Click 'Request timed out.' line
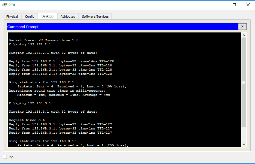255x164 pixels. point(28,120)
